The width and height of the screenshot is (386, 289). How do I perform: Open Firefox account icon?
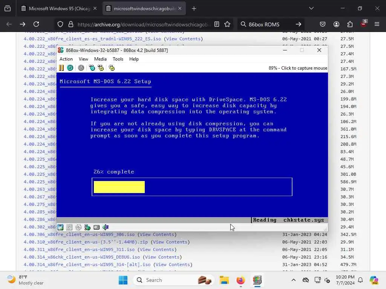click(x=336, y=24)
